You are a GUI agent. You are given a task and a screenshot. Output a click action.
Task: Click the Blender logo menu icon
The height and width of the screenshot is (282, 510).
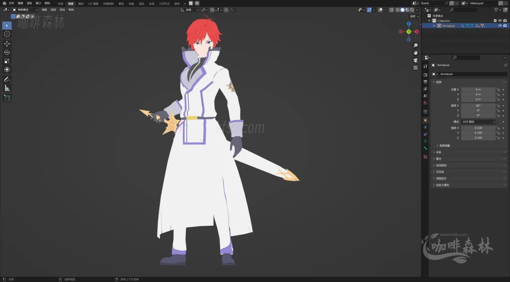tap(4, 3)
